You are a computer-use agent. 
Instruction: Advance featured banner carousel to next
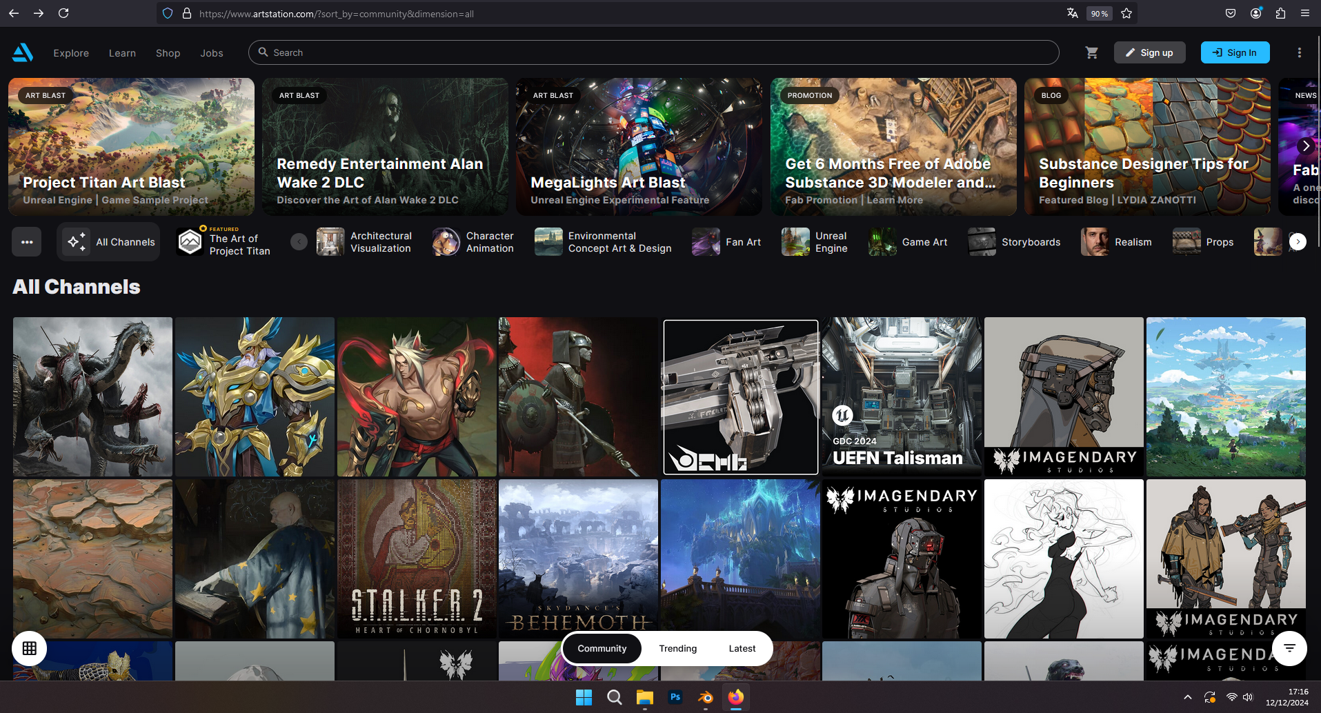[x=1305, y=145]
